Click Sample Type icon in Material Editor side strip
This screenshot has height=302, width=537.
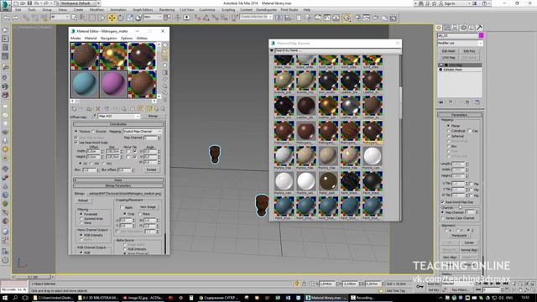(x=165, y=45)
